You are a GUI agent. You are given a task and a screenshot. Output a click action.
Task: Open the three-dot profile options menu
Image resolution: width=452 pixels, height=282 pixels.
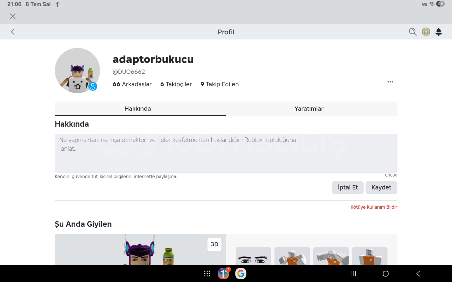point(390,82)
